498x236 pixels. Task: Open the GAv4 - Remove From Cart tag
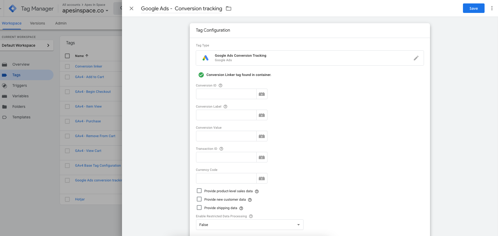click(x=95, y=136)
